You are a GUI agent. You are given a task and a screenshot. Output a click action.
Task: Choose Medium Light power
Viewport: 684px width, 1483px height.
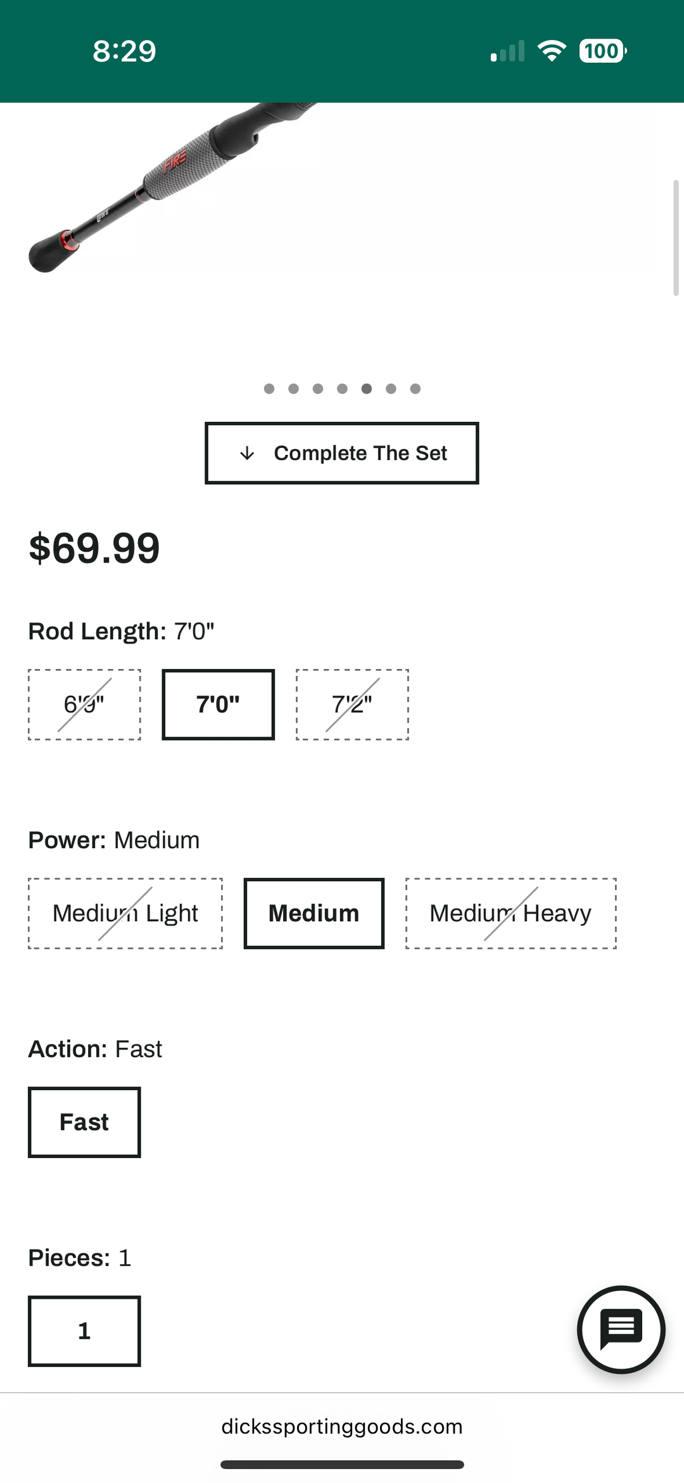click(x=125, y=913)
